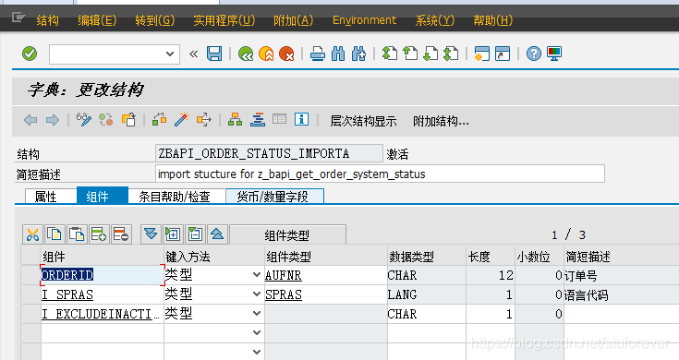Click the red Cancel icon
Viewport: 679px width, 360px height.
click(x=286, y=54)
